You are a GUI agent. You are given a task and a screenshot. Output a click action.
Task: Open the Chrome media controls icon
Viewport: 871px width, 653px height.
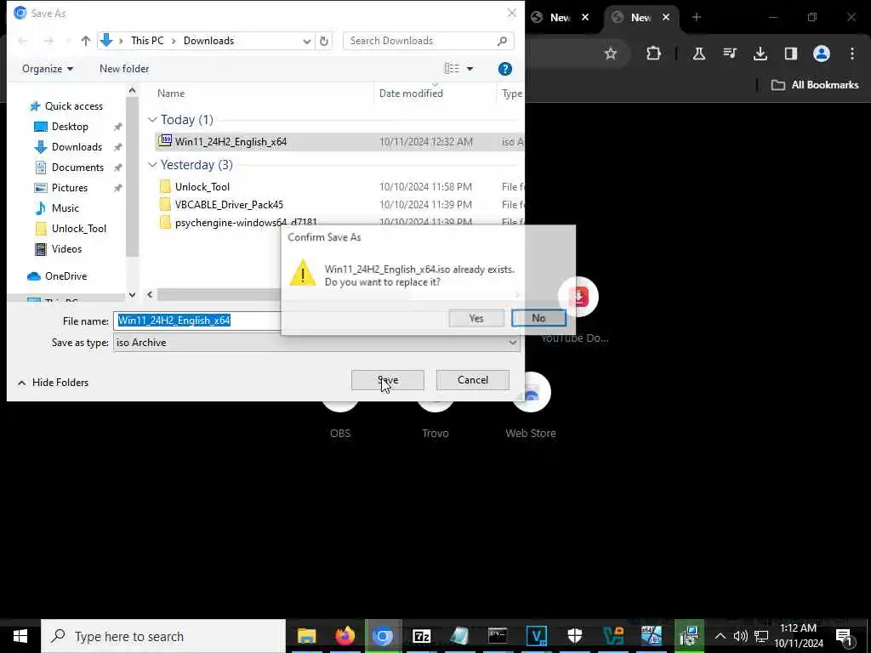(730, 54)
